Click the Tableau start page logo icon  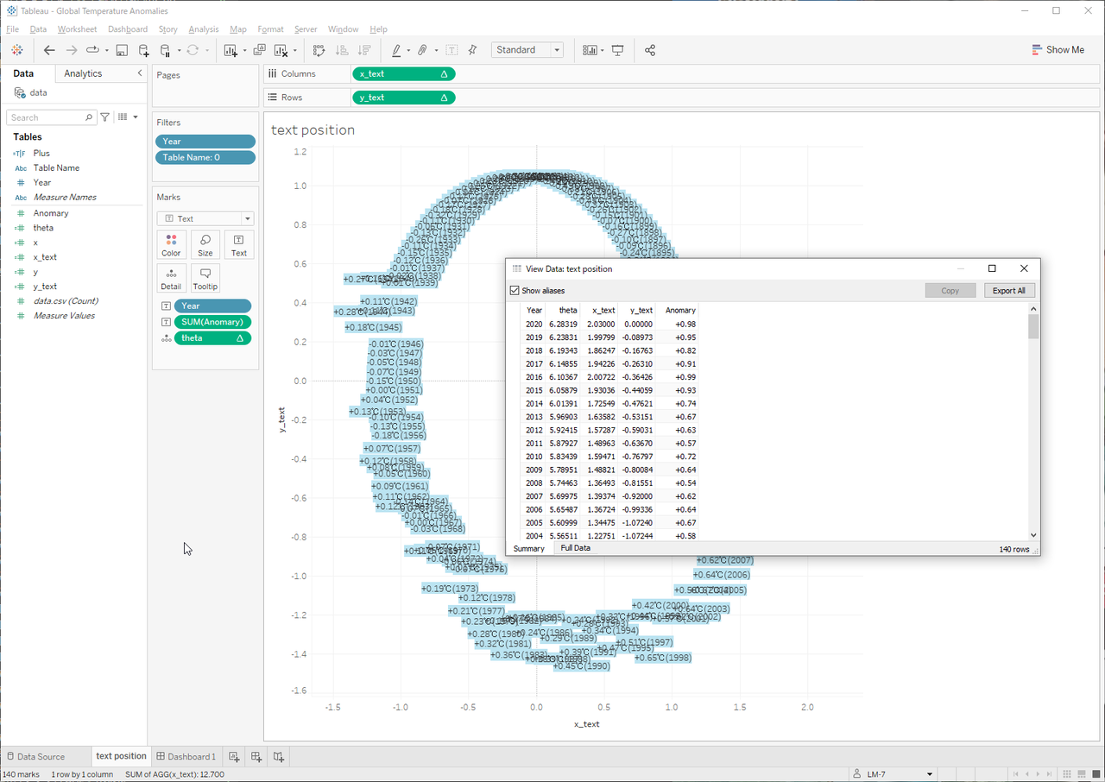pos(17,50)
